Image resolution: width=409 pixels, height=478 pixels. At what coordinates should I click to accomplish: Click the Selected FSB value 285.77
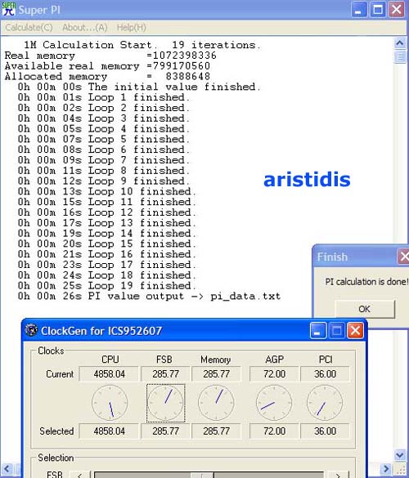165,431
